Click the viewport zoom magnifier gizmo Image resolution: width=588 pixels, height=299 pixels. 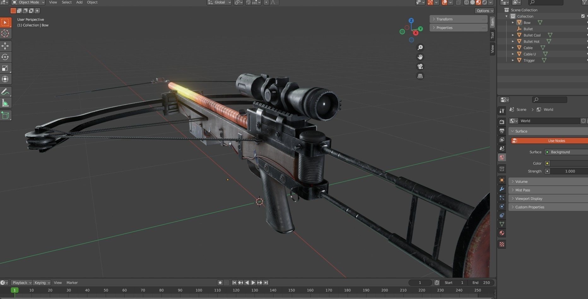[420, 48]
